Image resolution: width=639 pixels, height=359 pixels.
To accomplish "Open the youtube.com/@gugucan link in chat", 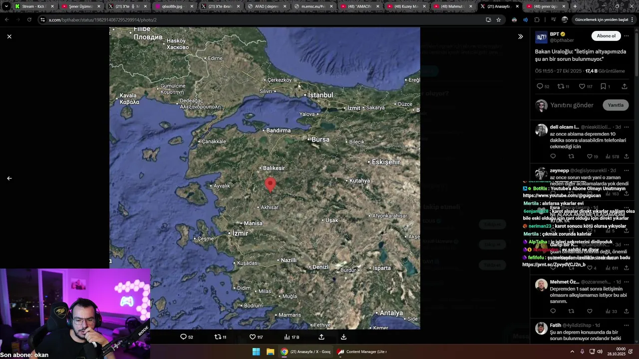I will [562, 195].
